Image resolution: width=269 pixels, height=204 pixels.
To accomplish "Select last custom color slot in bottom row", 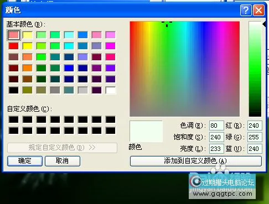I will point(111,130).
